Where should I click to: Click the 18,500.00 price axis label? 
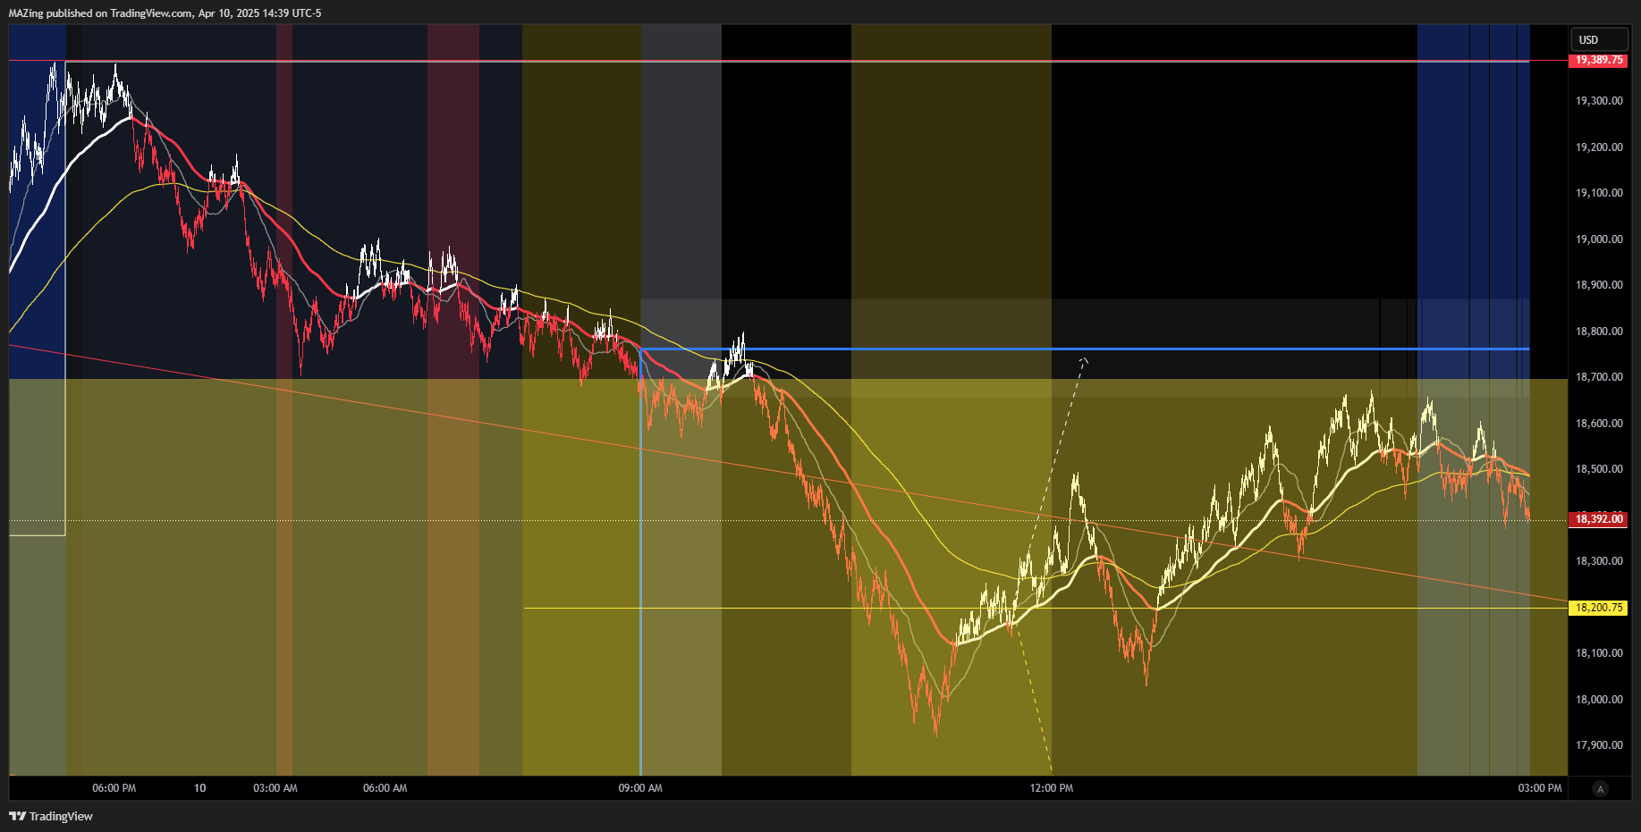(x=1599, y=469)
